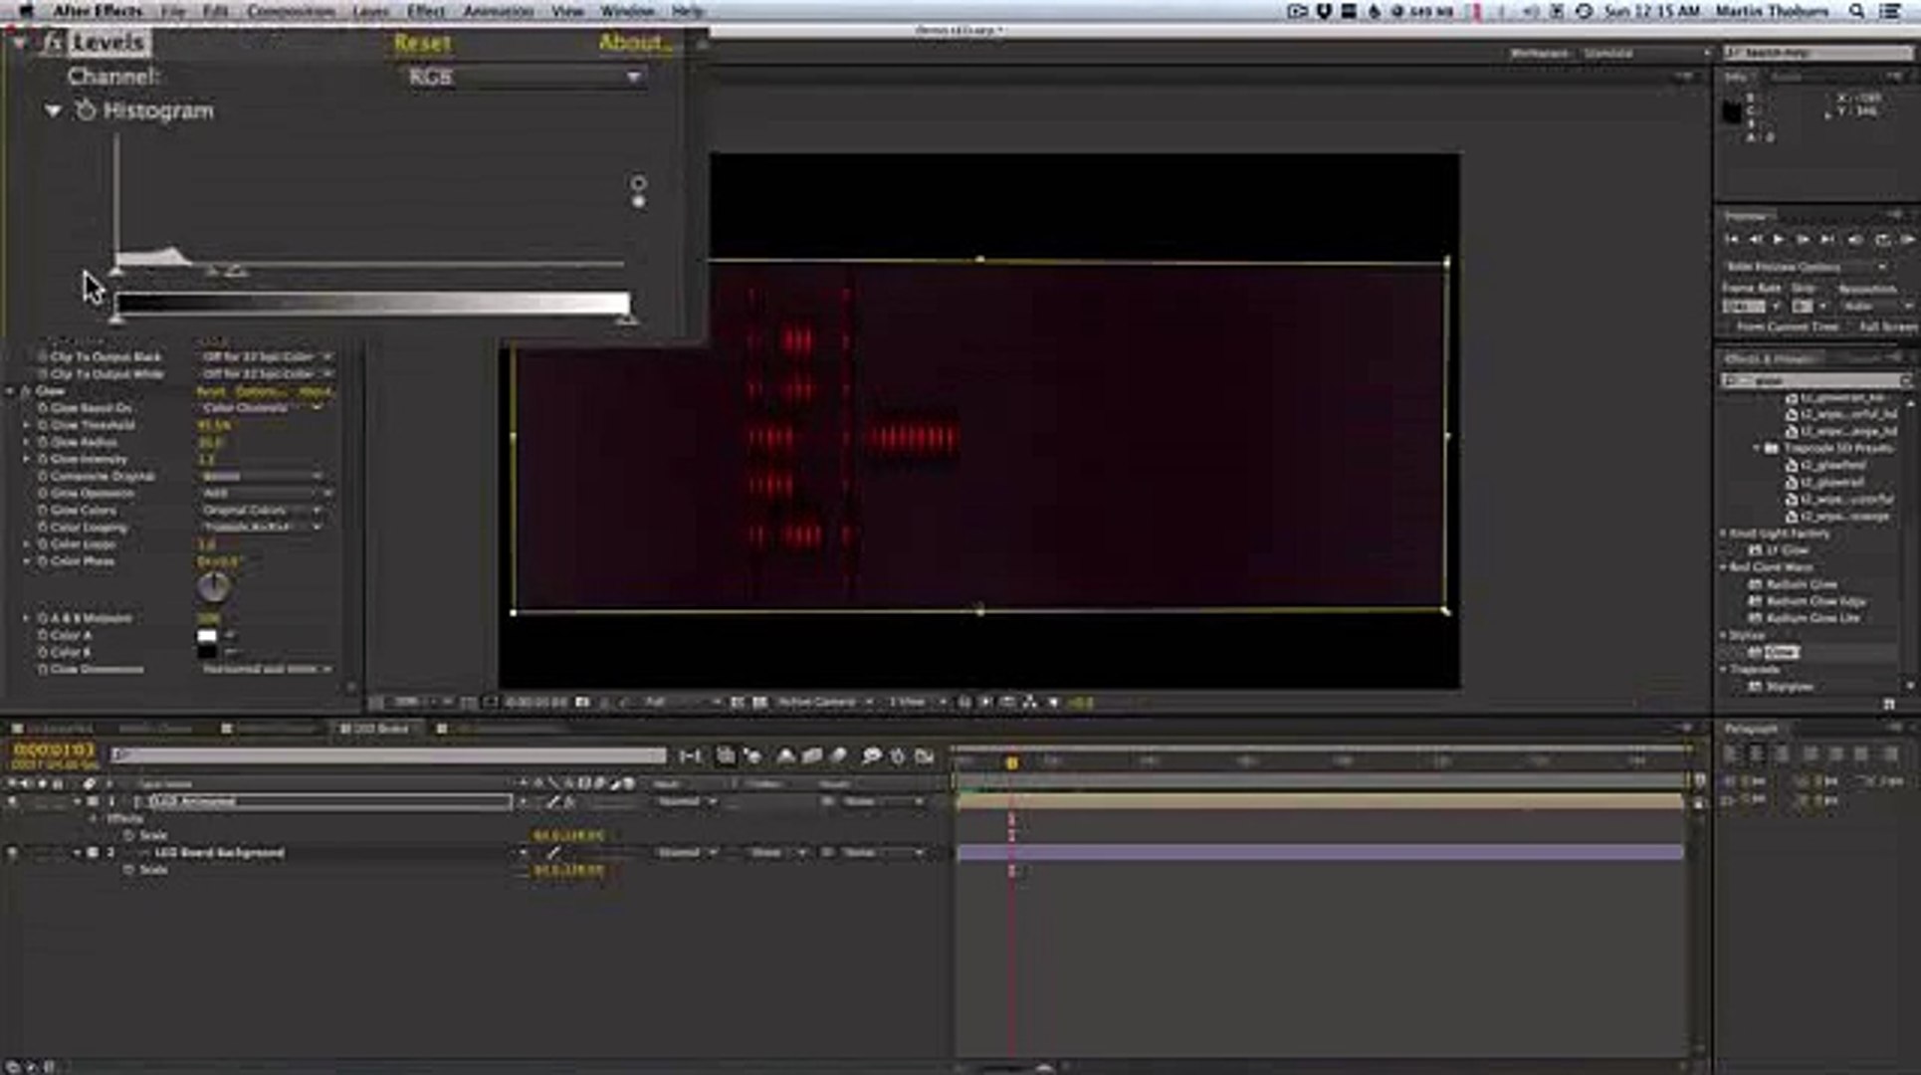This screenshot has width=1921, height=1075.
Task: Open the Glow Operation dropdown
Action: (x=267, y=493)
